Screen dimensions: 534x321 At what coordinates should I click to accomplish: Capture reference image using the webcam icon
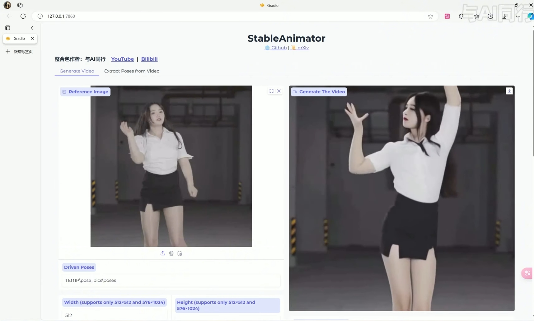pos(171,253)
